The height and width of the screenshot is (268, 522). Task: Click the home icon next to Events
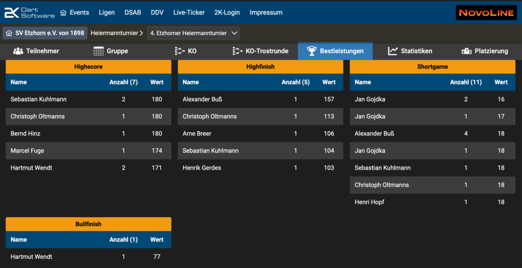pyautogui.click(x=63, y=13)
